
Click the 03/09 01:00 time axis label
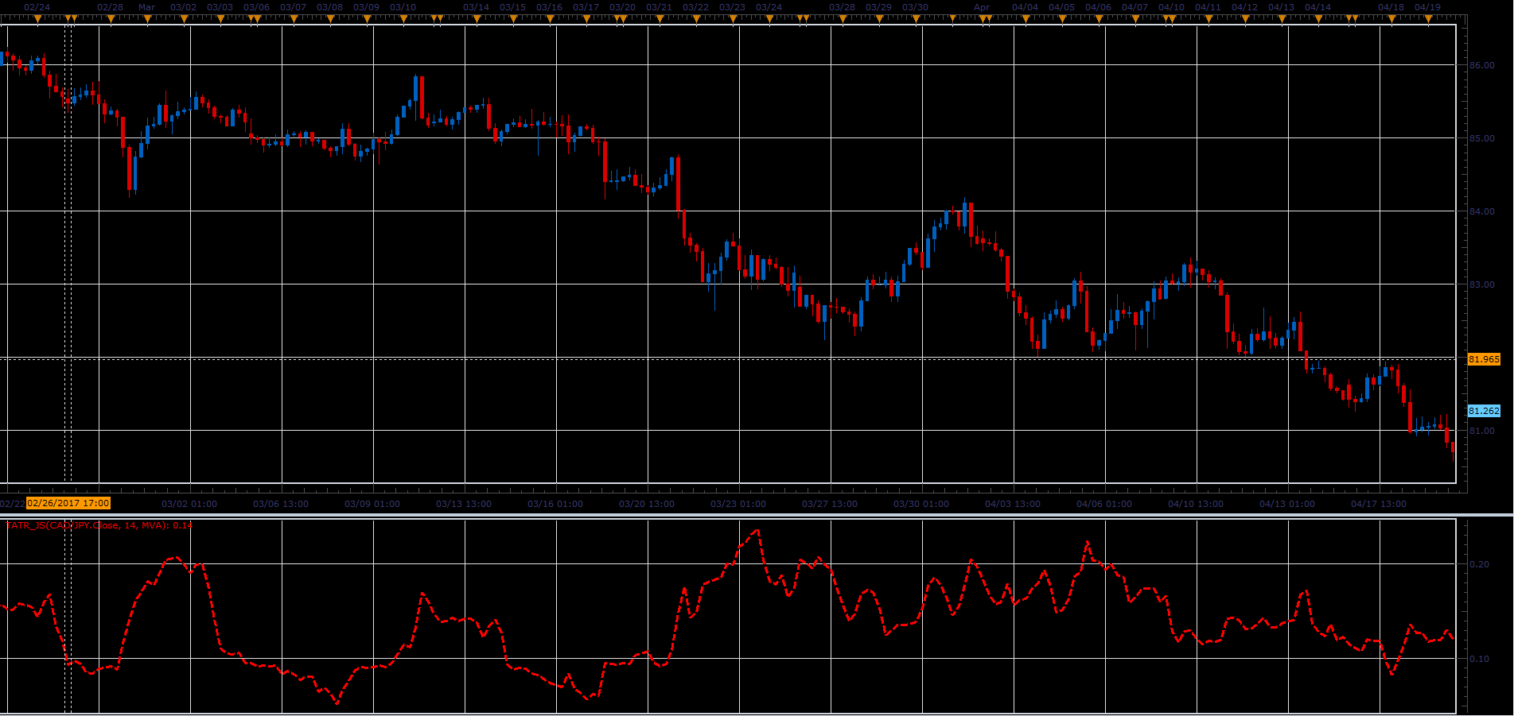click(x=372, y=504)
